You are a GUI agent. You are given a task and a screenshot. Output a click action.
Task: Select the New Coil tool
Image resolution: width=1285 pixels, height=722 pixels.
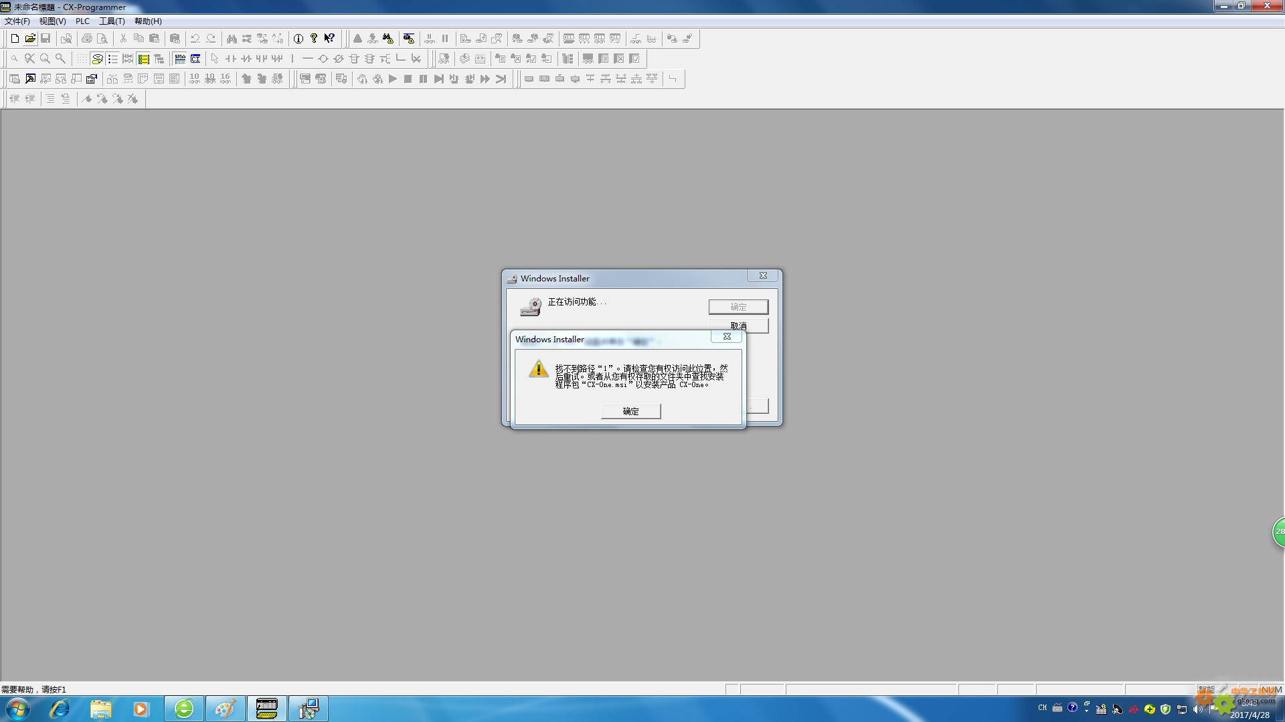[x=323, y=59]
